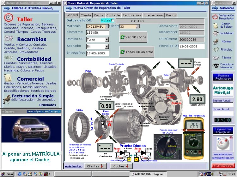Open www.autoxuga.com link
Image resolution: width=237 pixels, height=177 pixels.
[223, 154]
